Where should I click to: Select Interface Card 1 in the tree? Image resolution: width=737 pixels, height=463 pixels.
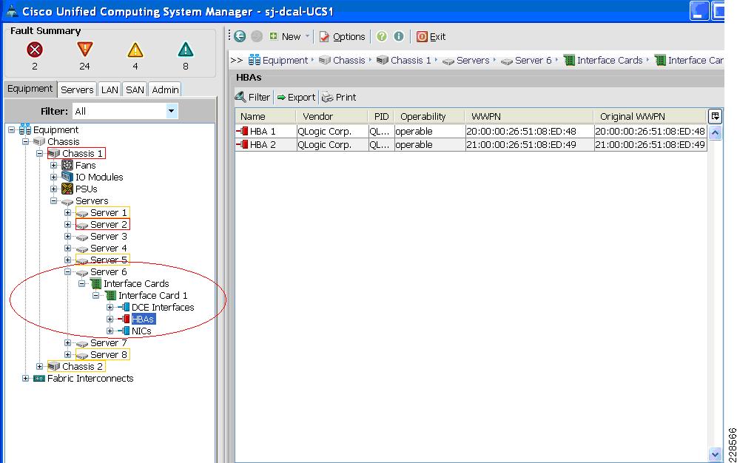pyautogui.click(x=152, y=295)
